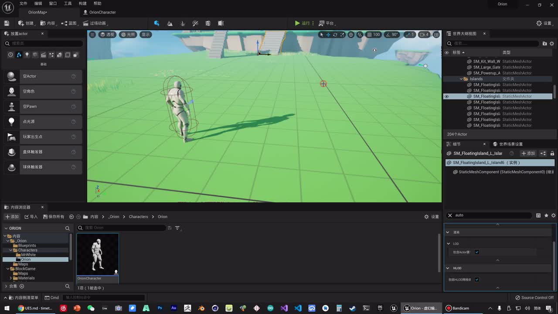The image size is (558, 314).
Task: Select SM_Large_Gate in the World Outliner
Action: click(487, 67)
